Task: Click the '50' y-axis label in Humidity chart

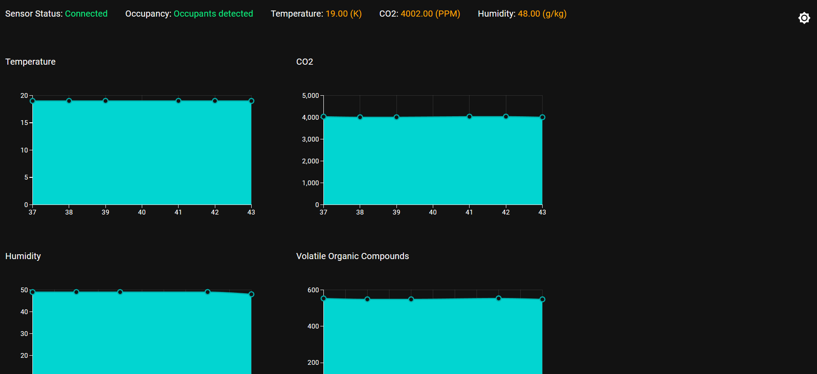Action: click(x=24, y=290)
